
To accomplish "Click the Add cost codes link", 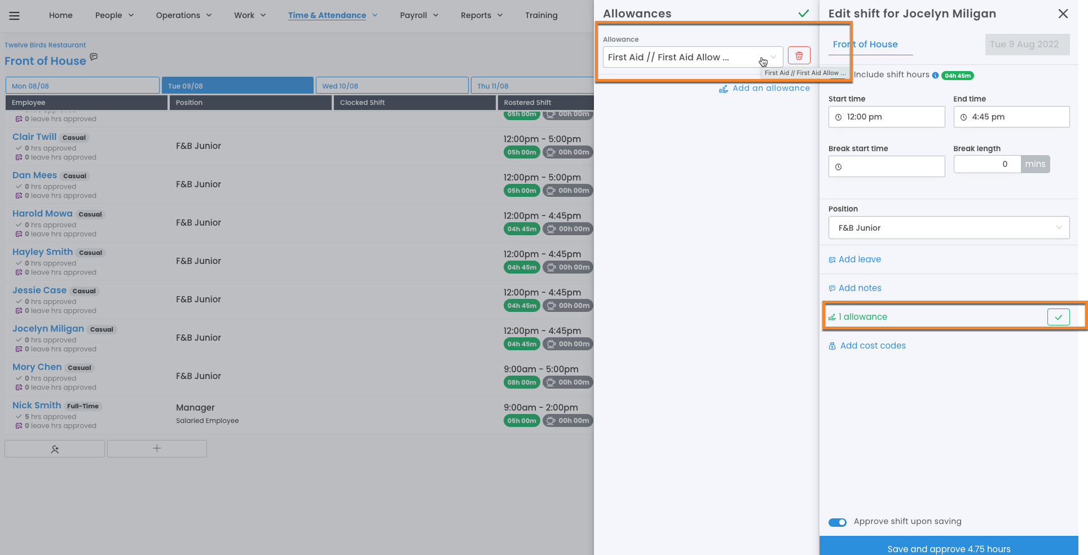I will [x=873, y=346].
